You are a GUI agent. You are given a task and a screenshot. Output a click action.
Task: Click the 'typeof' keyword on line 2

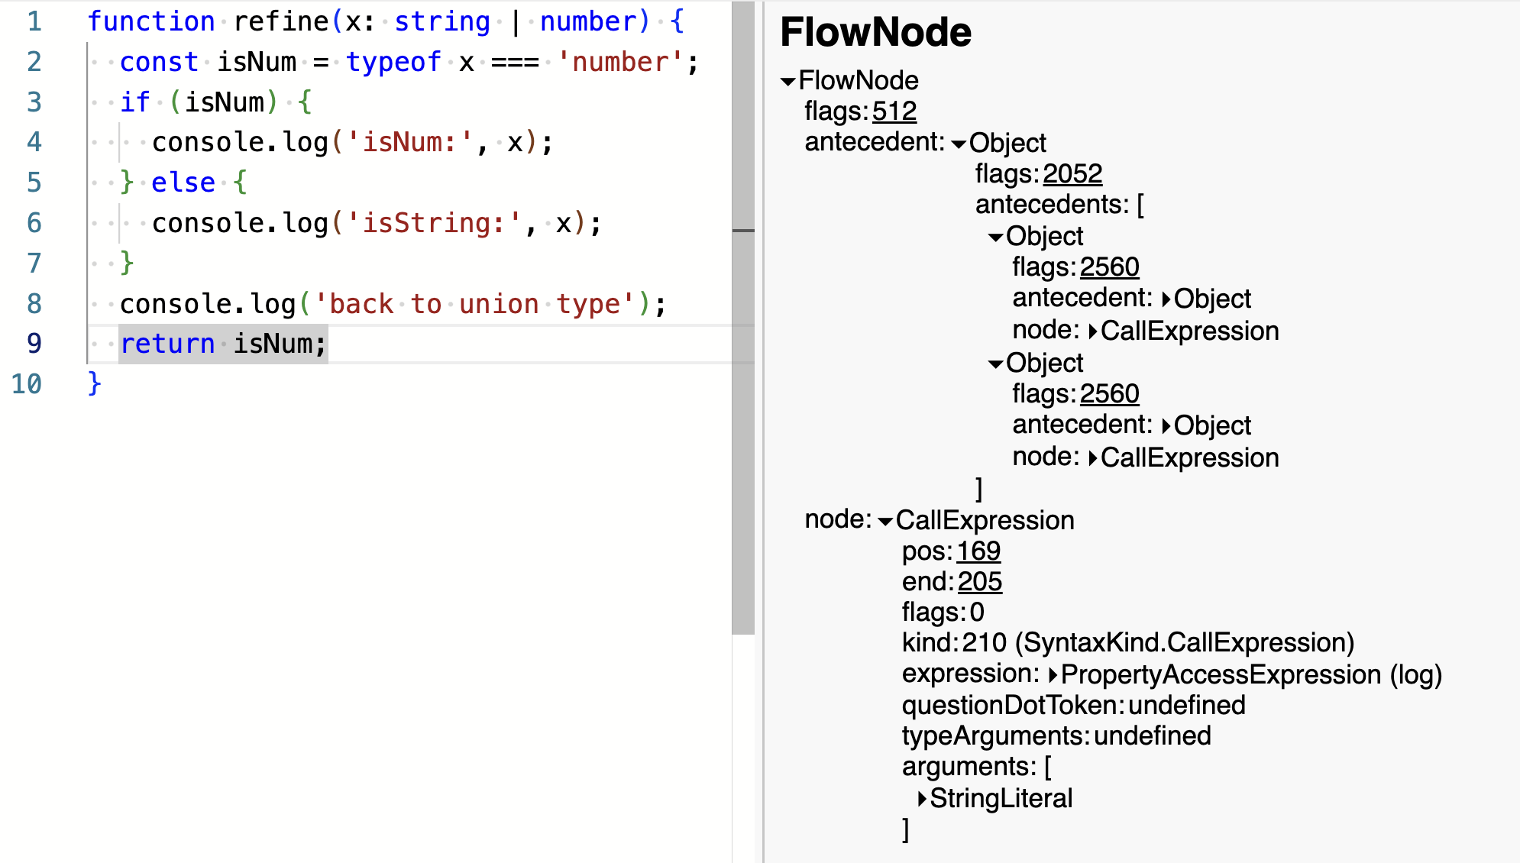(x=393, y=62)
